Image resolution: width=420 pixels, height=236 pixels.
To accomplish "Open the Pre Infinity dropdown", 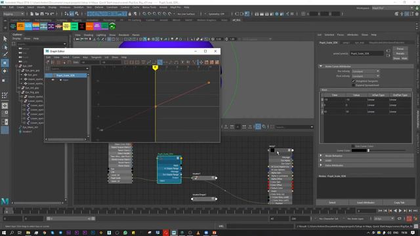I will click(366, 71).
